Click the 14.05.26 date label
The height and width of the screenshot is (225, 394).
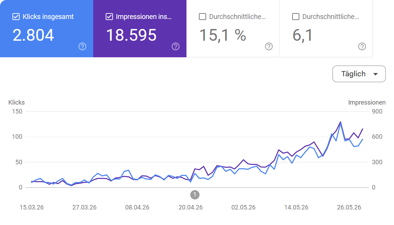(296, 207)
